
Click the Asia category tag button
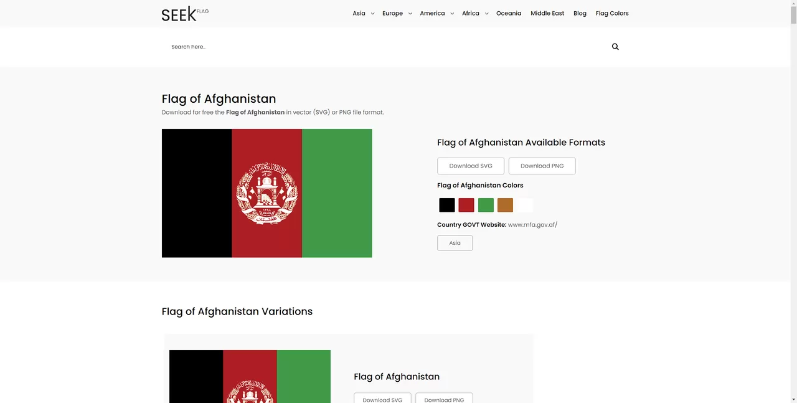point(455,243)
